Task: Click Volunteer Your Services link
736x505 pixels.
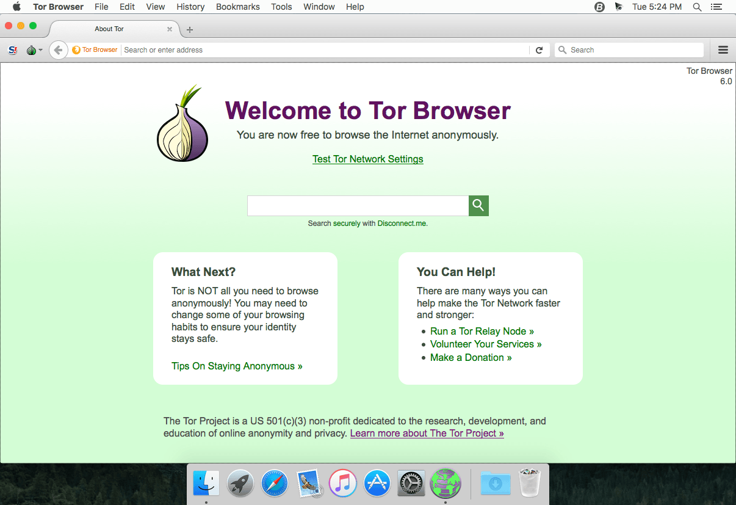Action: coord(486,344)
